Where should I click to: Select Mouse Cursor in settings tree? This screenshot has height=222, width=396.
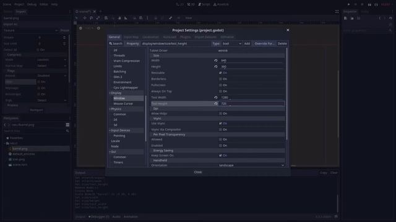coord(123,104)
